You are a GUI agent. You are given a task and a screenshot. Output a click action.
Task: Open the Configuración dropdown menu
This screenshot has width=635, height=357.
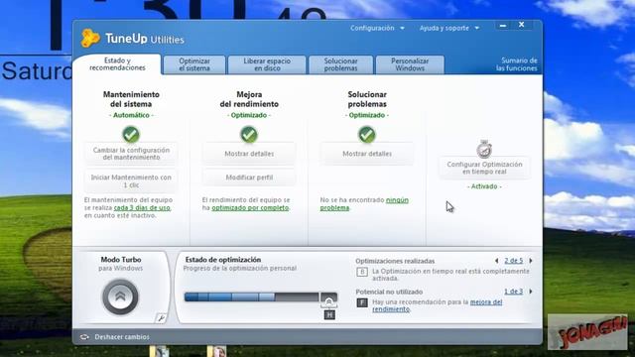click(x=377, y=28)
